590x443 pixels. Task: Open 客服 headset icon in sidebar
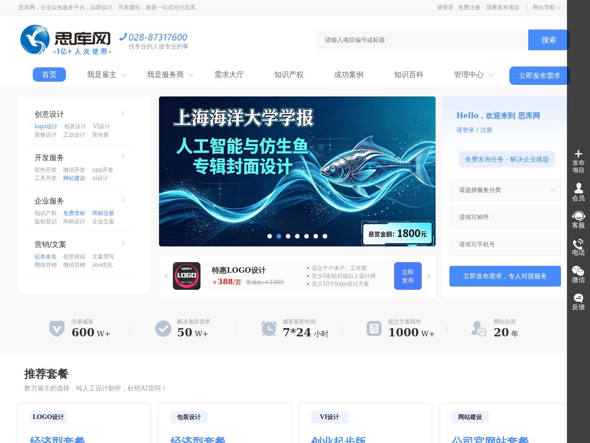[578, 216]
